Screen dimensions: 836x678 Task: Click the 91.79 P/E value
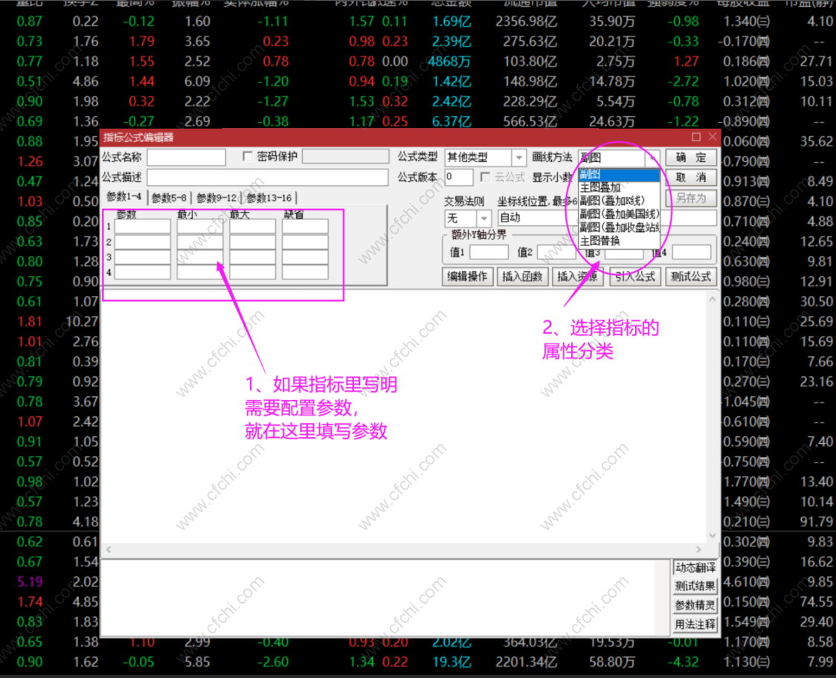816,522
